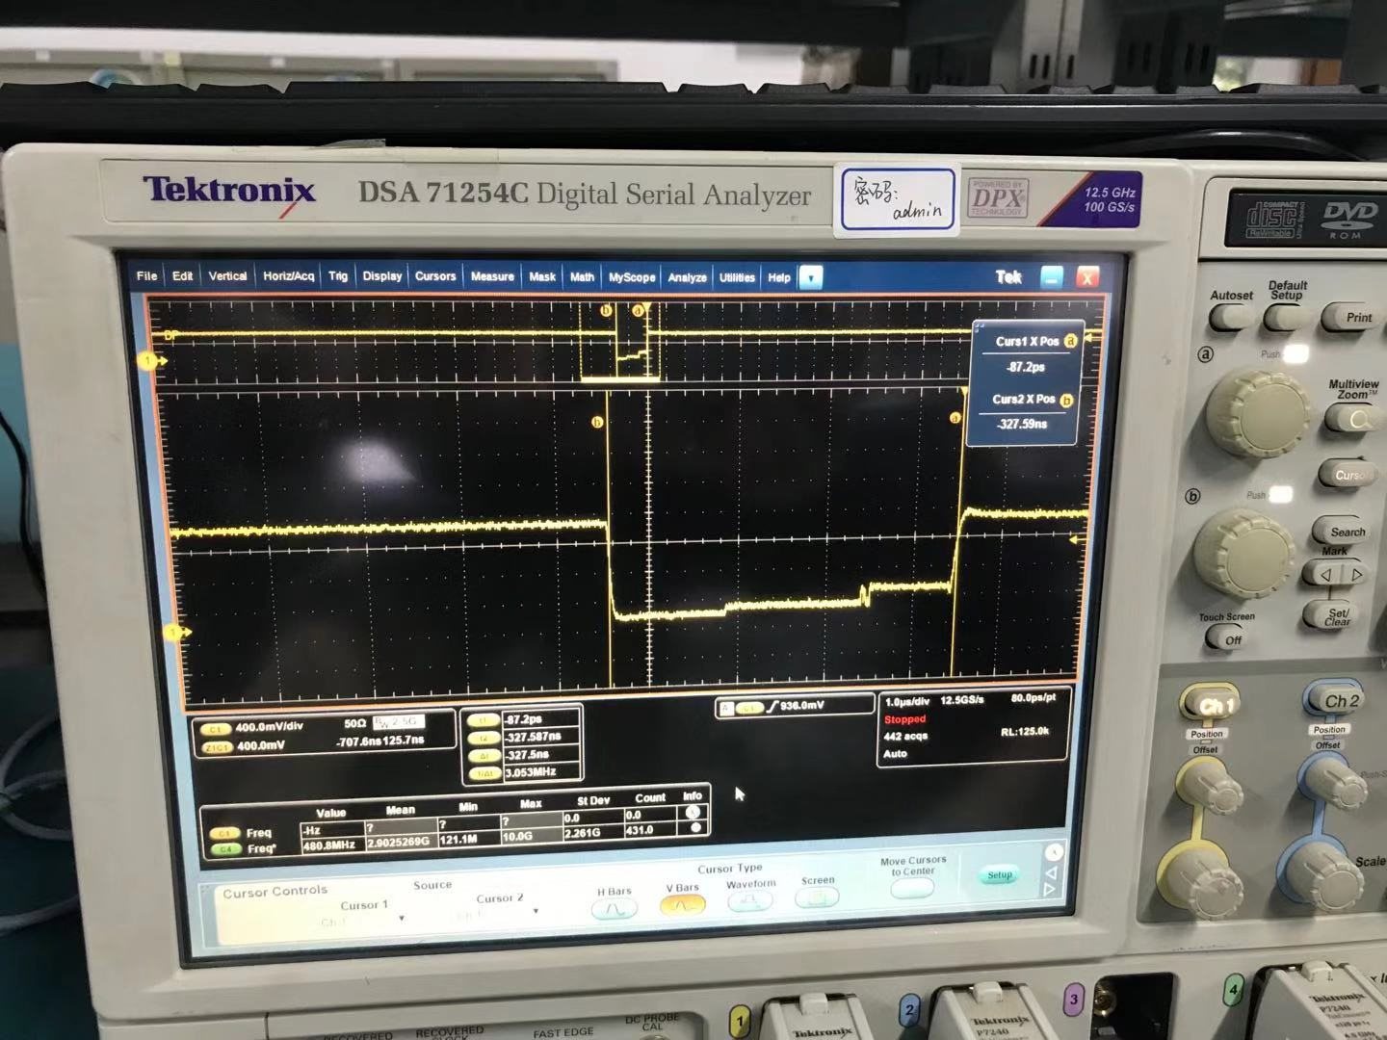
Task: Open the Help menu
Action: coord(779,277)
